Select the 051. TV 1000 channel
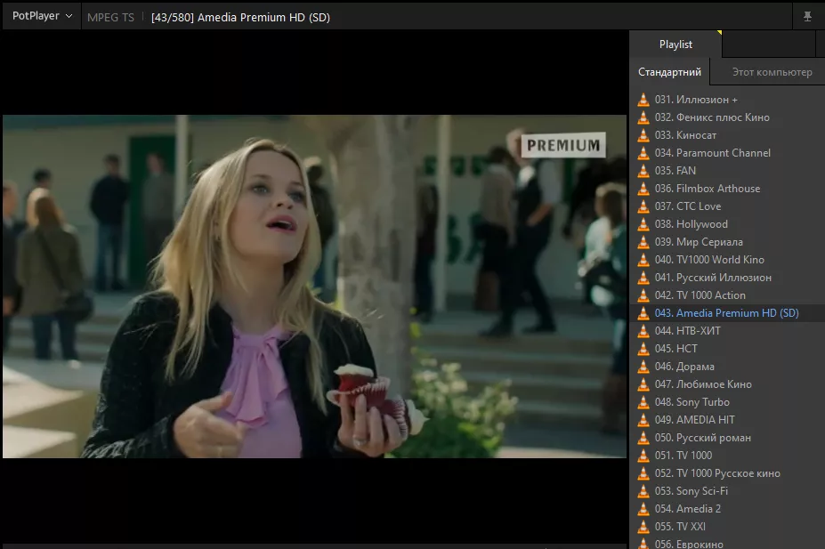The width and height of the screenshot is (825, 549). tap(728, 456)
